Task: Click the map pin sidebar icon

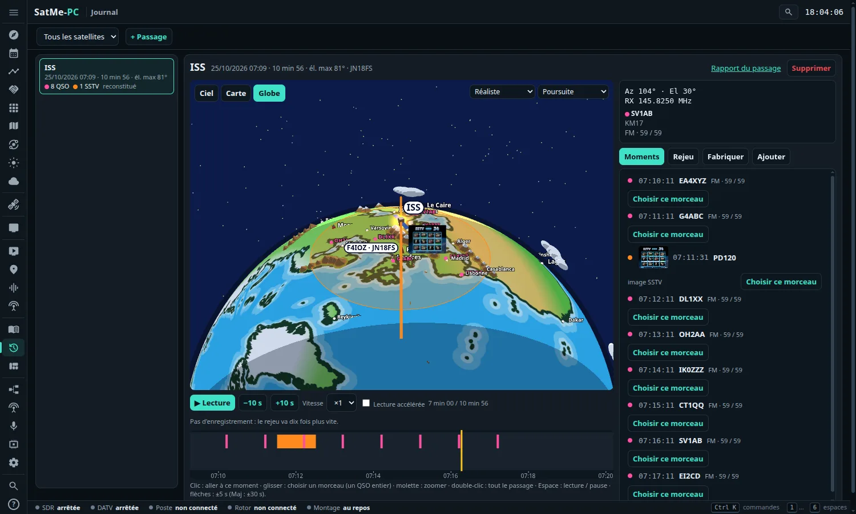Action: click(14, 270)
